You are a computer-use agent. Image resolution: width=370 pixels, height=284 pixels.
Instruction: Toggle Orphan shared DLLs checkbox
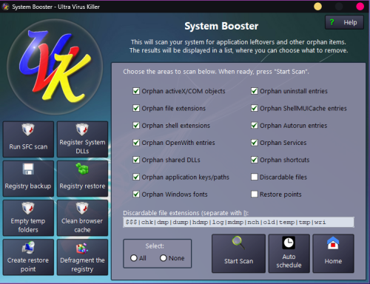[x=136, y=160]
